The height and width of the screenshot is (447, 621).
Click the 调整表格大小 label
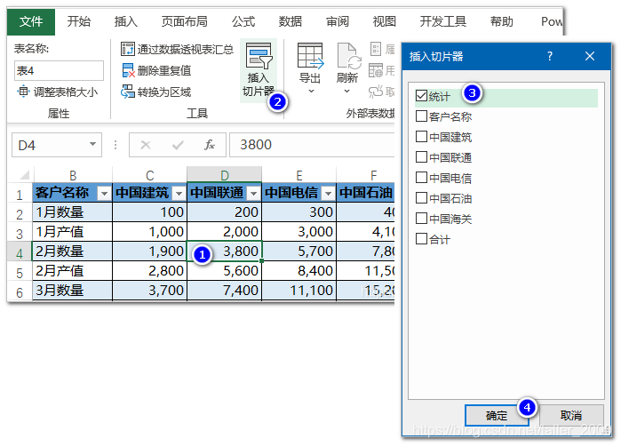click(x=66, y=92)
